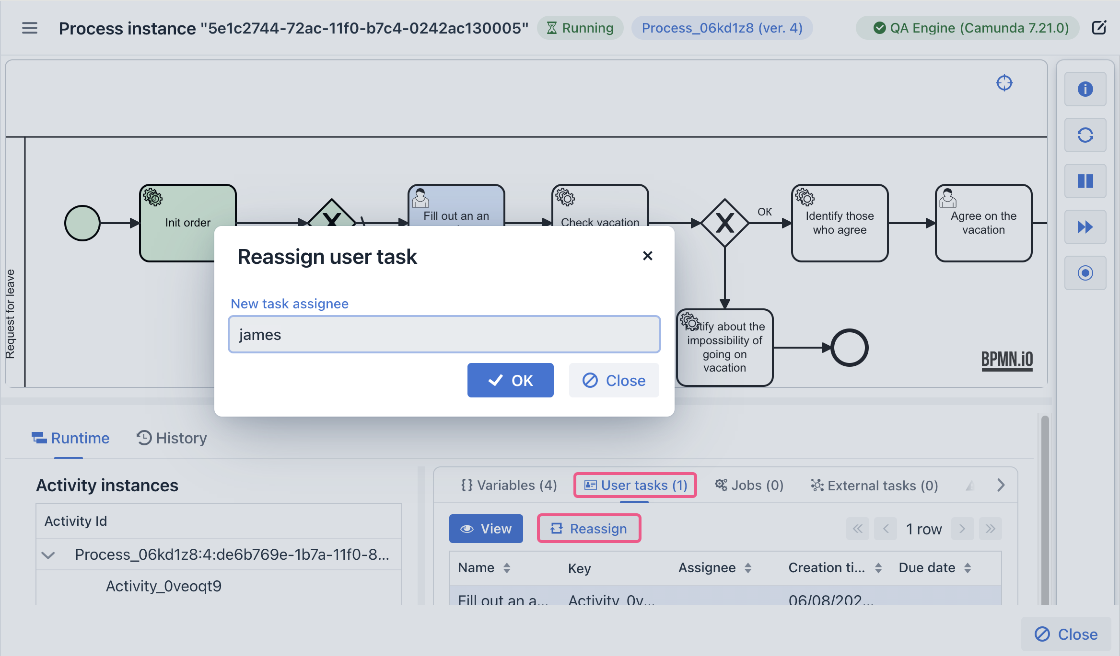The width and height of the screenshot is (1120, 656).
Task: Select Activity_0veoqt9 in activity instances
Action: point(163,586)
